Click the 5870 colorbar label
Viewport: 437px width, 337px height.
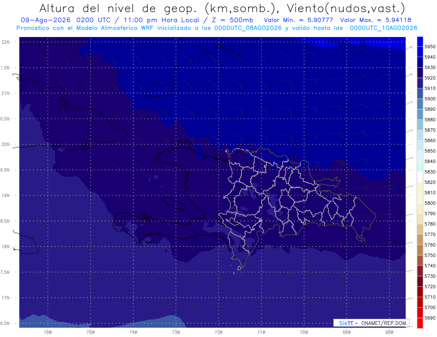click(430, 130)
